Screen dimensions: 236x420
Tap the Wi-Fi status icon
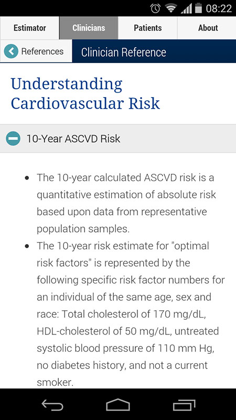170,8
